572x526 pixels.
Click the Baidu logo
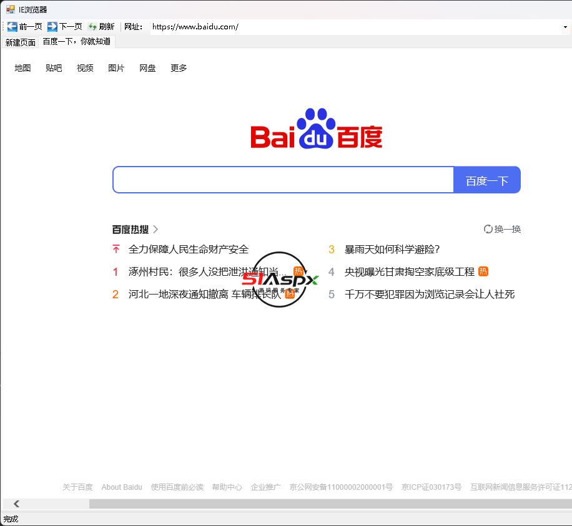point(316,129)
